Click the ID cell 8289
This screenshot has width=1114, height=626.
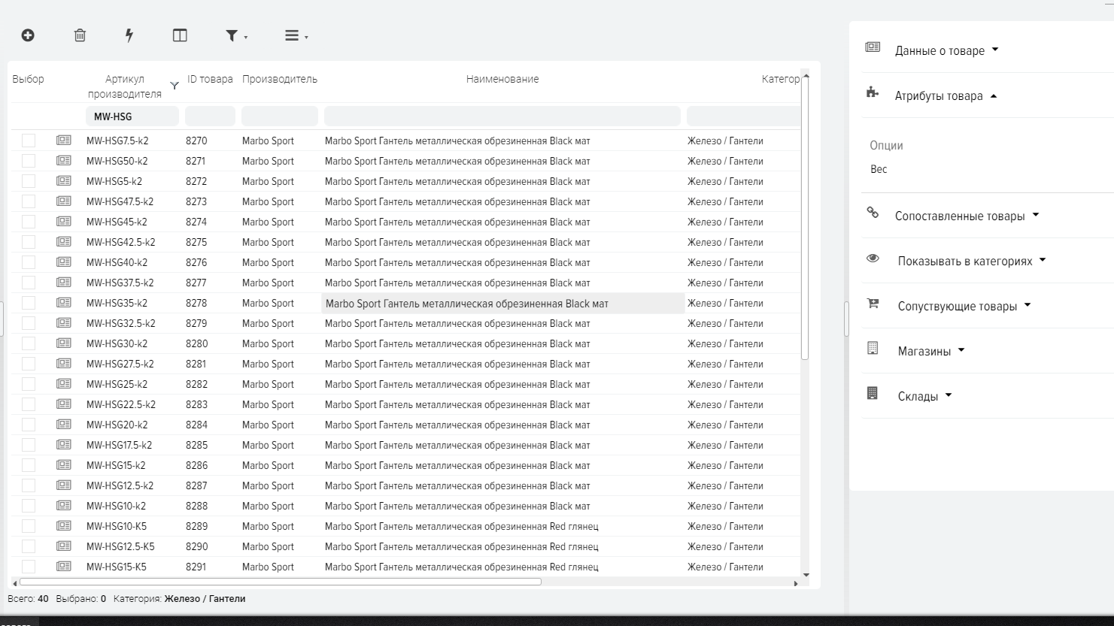point(196,526)
